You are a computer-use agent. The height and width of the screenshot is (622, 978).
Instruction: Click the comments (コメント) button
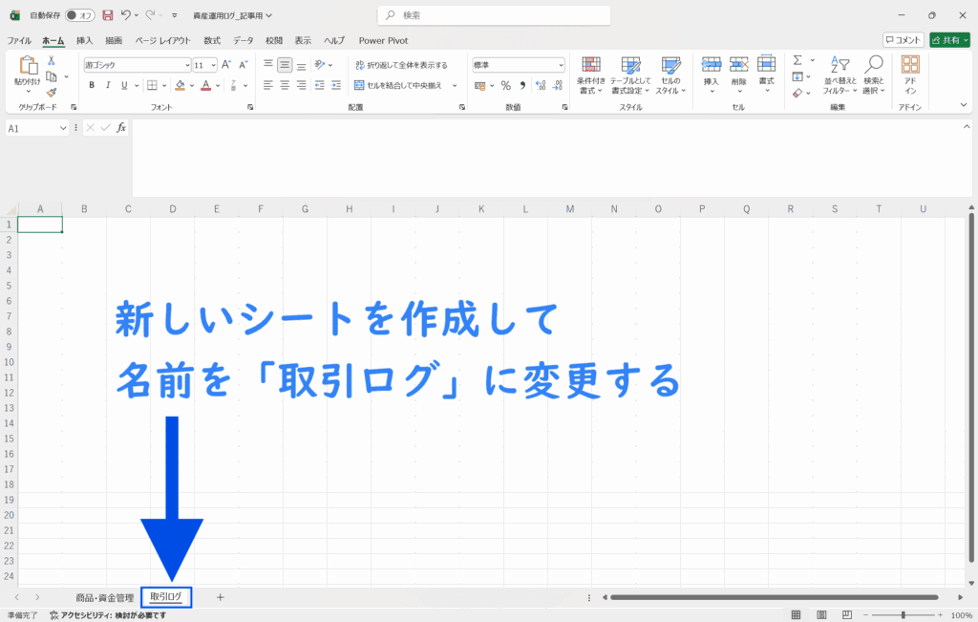903,40
